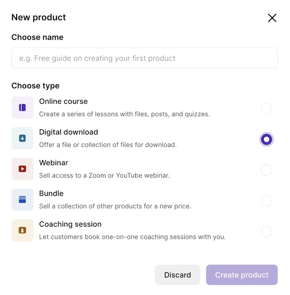
Task: Select the Online course radio button
Action: click(x=266, y=108)
